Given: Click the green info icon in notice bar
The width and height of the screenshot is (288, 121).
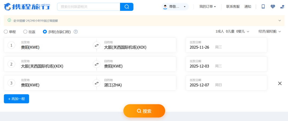Looking at the screenshot, I should [x=9, y=20].
